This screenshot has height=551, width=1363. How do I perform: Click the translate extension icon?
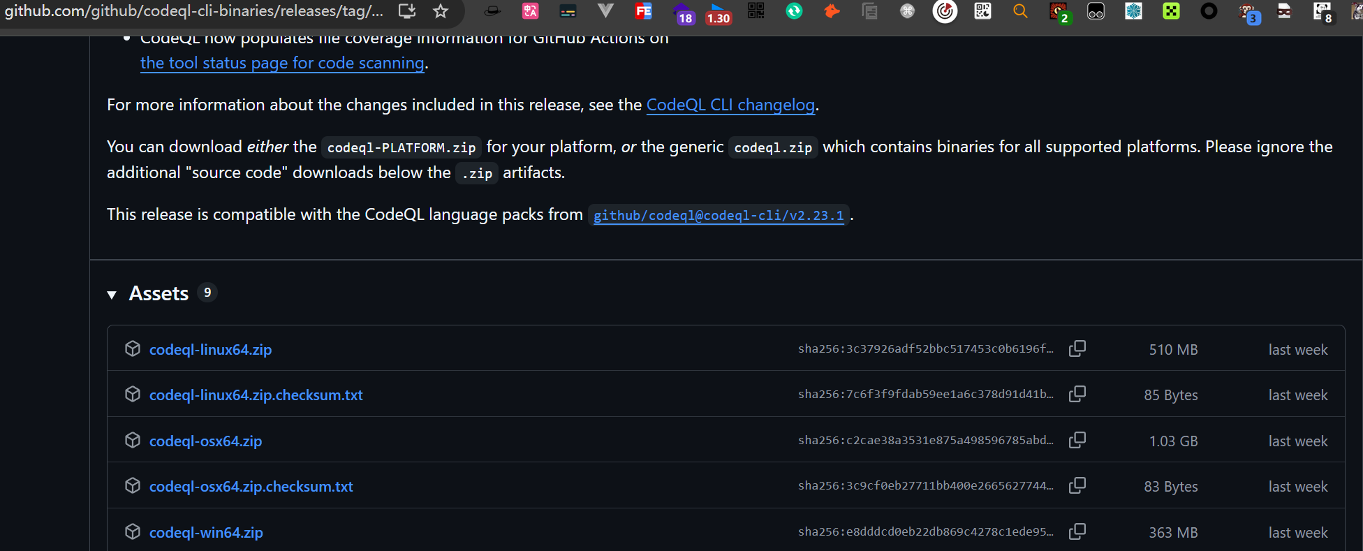point(530,11)
